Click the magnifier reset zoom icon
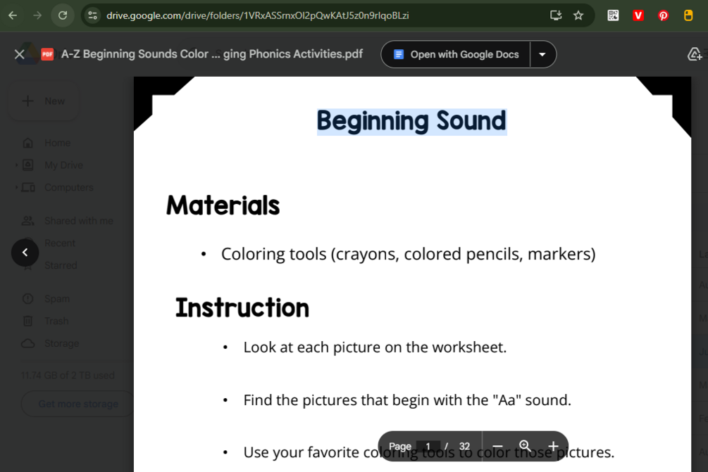Viewport: 708px width, 472px height. (525, 446)
